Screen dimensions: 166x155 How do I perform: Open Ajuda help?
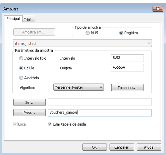(149, 147)
